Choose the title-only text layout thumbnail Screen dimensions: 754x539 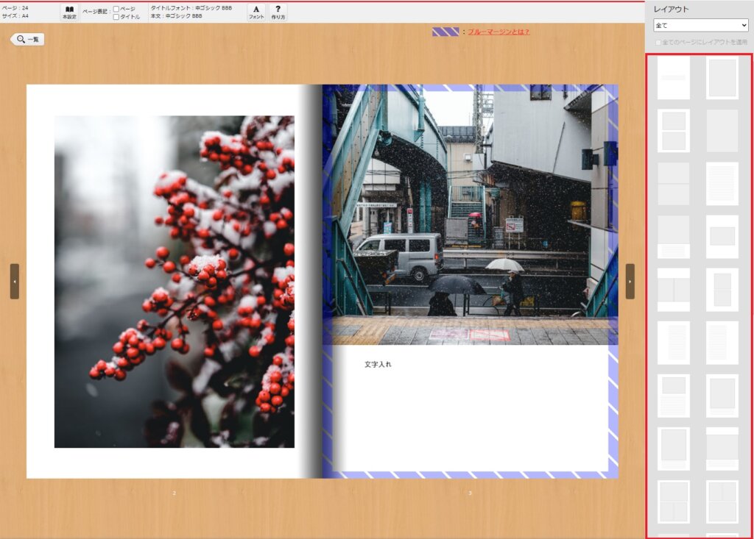tap(673, 78)
